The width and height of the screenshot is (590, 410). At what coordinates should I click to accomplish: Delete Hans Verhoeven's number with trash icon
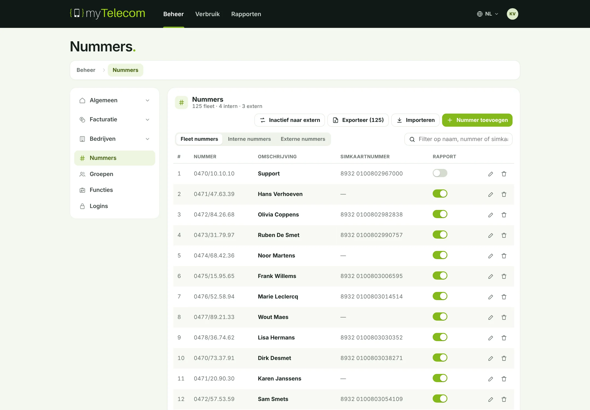pyautogui.click(x=504, y=194)
